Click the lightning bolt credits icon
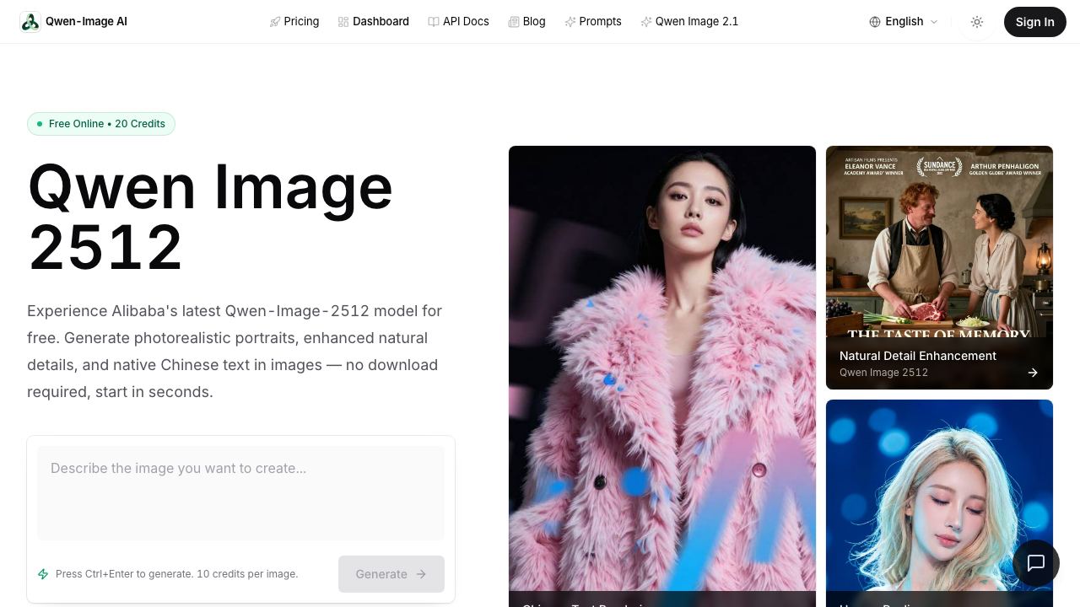Viewport: 1080px width, 607px height. [43, 574]
